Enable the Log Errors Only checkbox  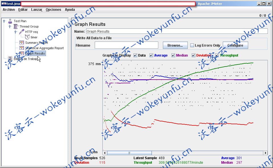[192, 45]
